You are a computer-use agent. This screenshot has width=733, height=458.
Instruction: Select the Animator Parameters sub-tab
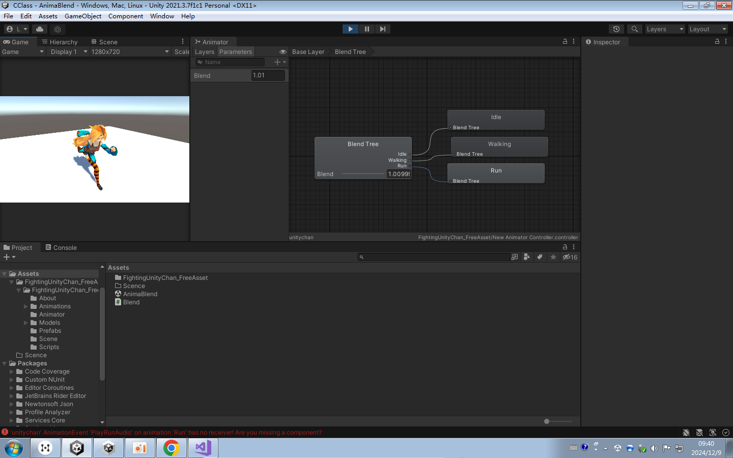pos(236,52)
